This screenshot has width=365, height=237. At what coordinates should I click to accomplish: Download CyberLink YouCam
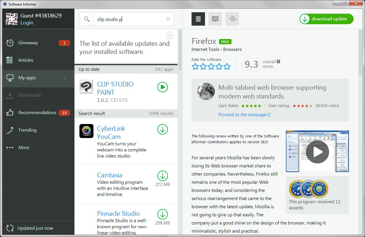[163, 129]
